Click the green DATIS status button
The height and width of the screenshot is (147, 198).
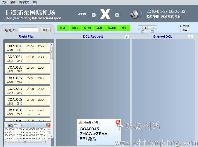(x=112, y=28)
